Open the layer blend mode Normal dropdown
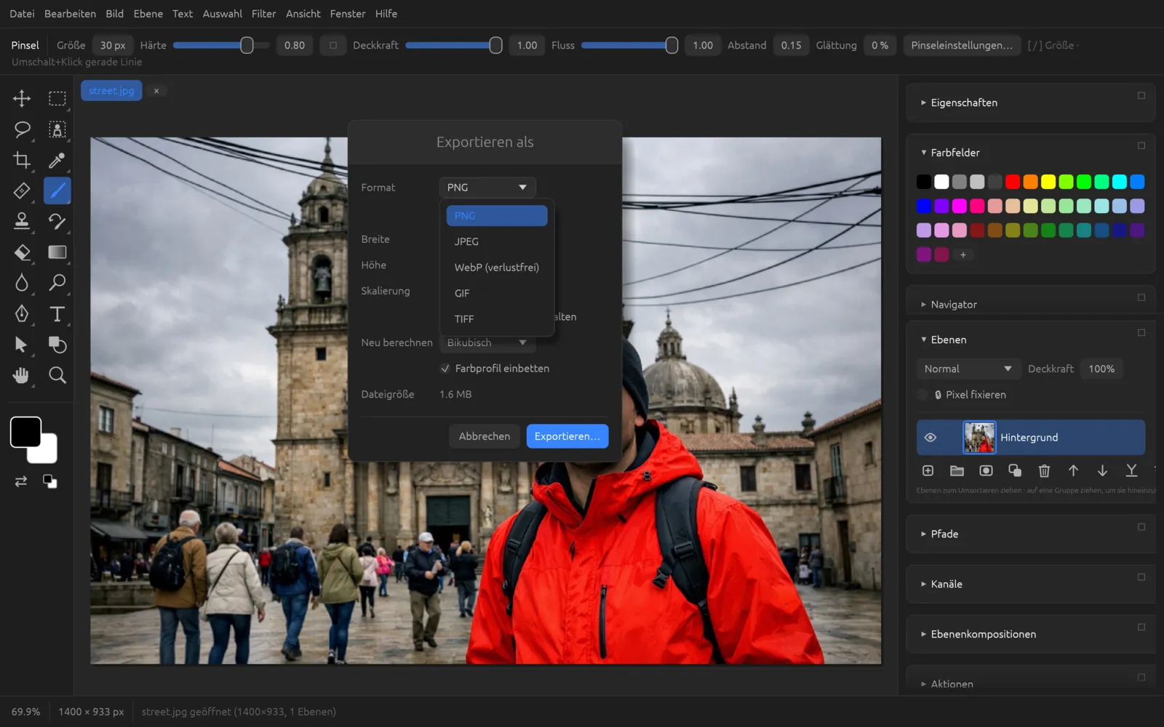1164x727 pixels. click(968, 369)
